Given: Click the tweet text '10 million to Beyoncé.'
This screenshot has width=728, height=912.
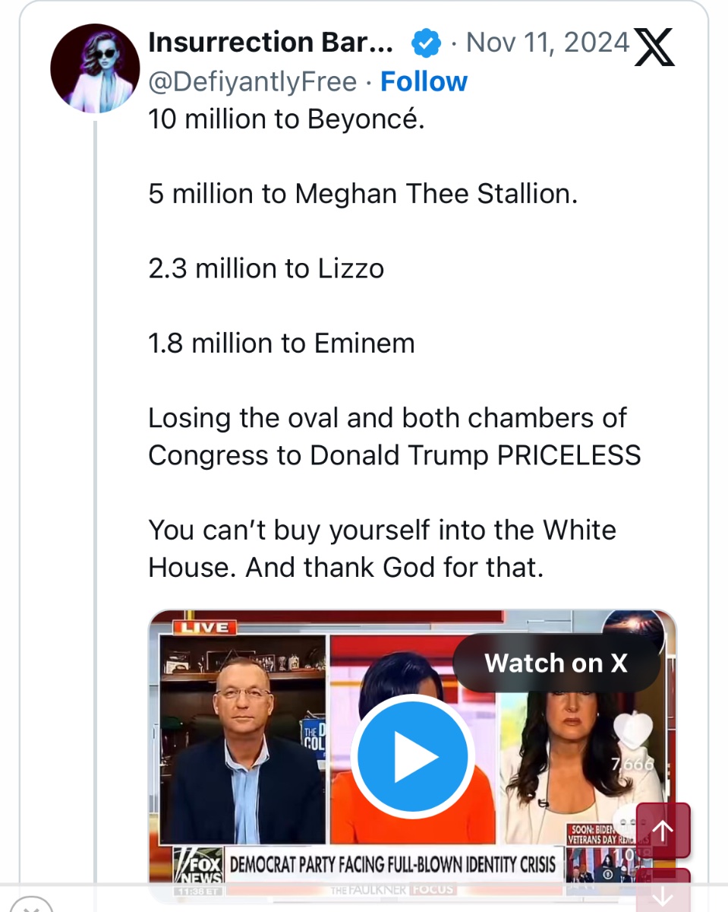Looking at the screenshot, I should (x=286, y=120).
